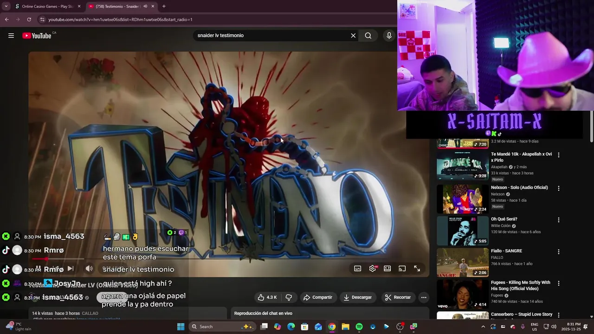Like the video with 4.3 K
Image resolution: width=594 pixels, height=334 pixels.
point(267,297)
